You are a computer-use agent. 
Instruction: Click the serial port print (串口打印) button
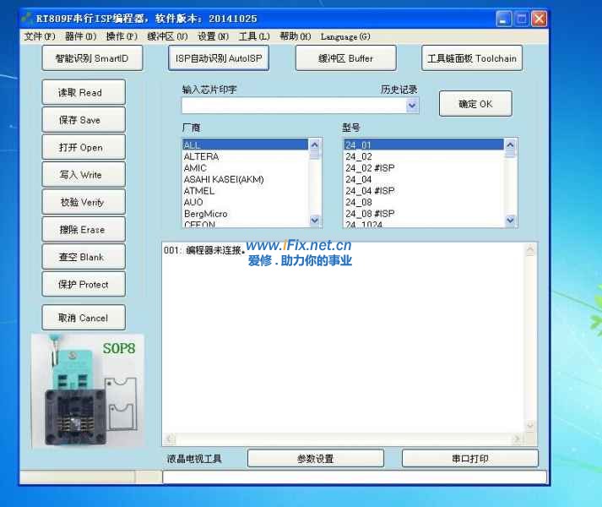coord(469,459)
